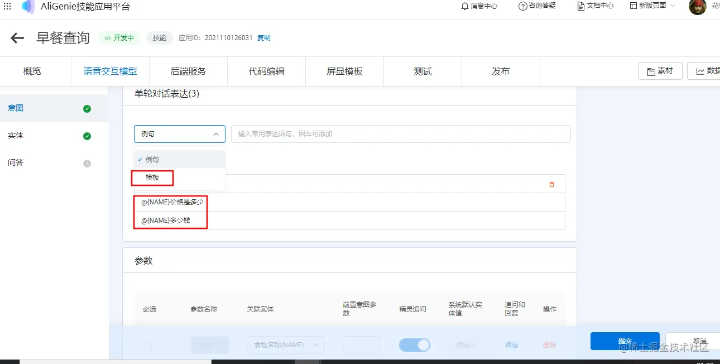Click the user avatar picture
Viewport: 720px width, 364px height.
pos(698,7)
